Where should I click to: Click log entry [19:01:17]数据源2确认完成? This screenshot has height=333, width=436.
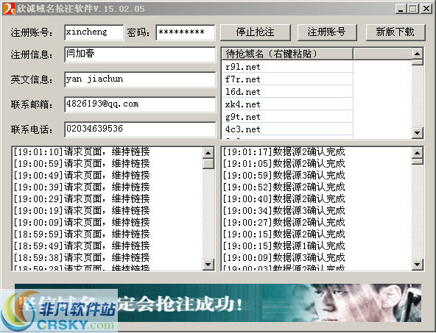coord(284,151)
